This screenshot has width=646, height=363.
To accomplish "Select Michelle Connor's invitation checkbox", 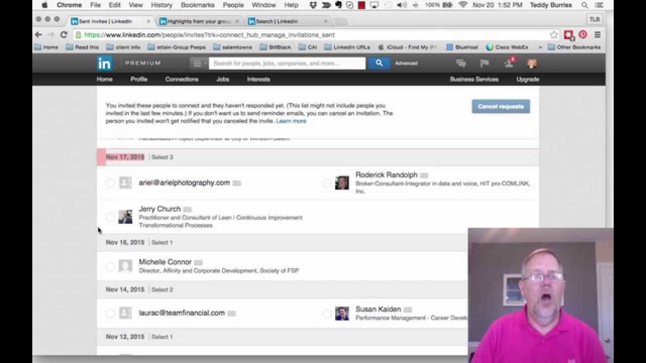I will pyautogui.click(x=110, y=266).
